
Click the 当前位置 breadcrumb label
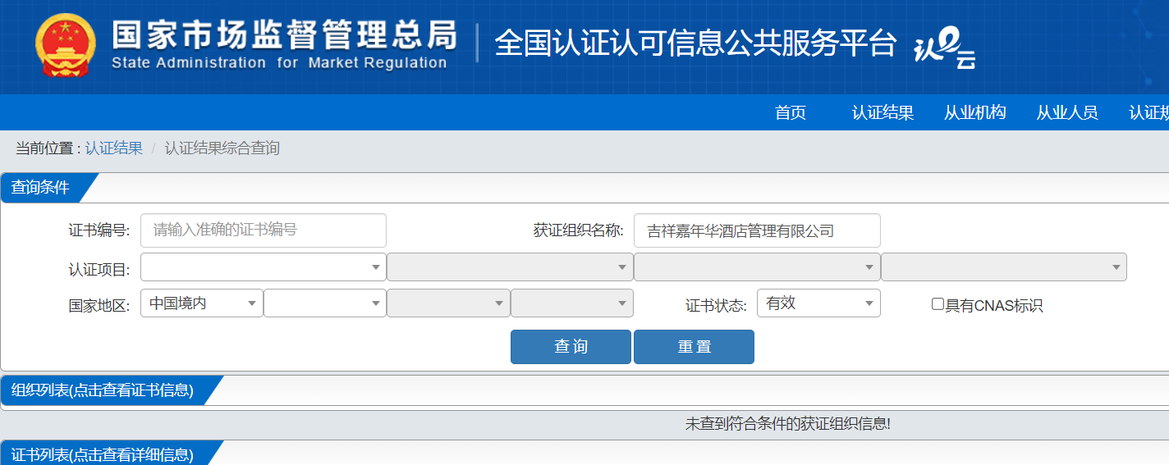(x=48, y=148)
